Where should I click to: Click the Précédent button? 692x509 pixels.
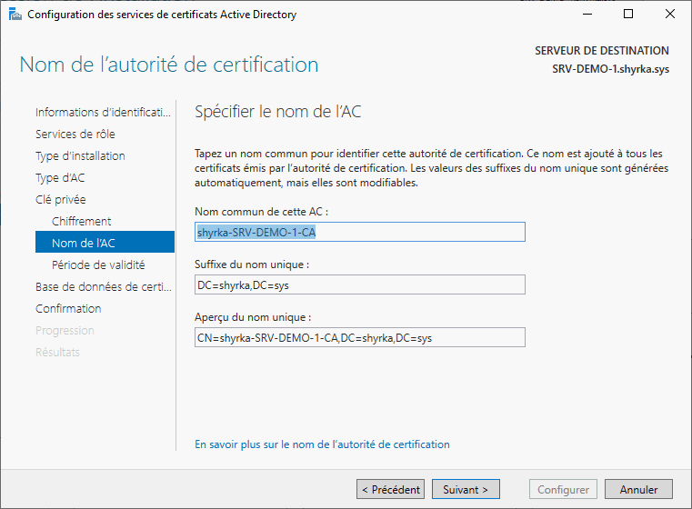(390, 490)
